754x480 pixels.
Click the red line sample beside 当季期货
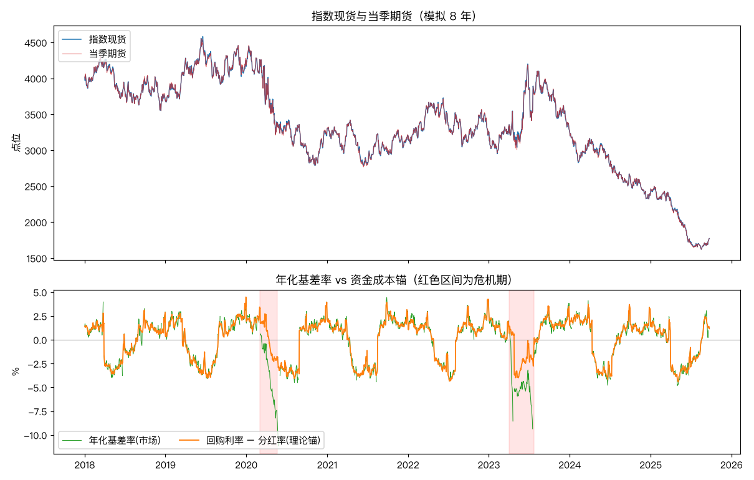(x=71, y=54)
